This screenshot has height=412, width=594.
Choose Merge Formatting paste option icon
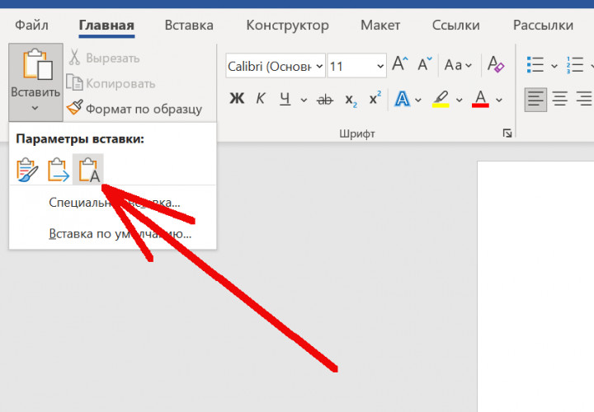[x=58, y=170]
